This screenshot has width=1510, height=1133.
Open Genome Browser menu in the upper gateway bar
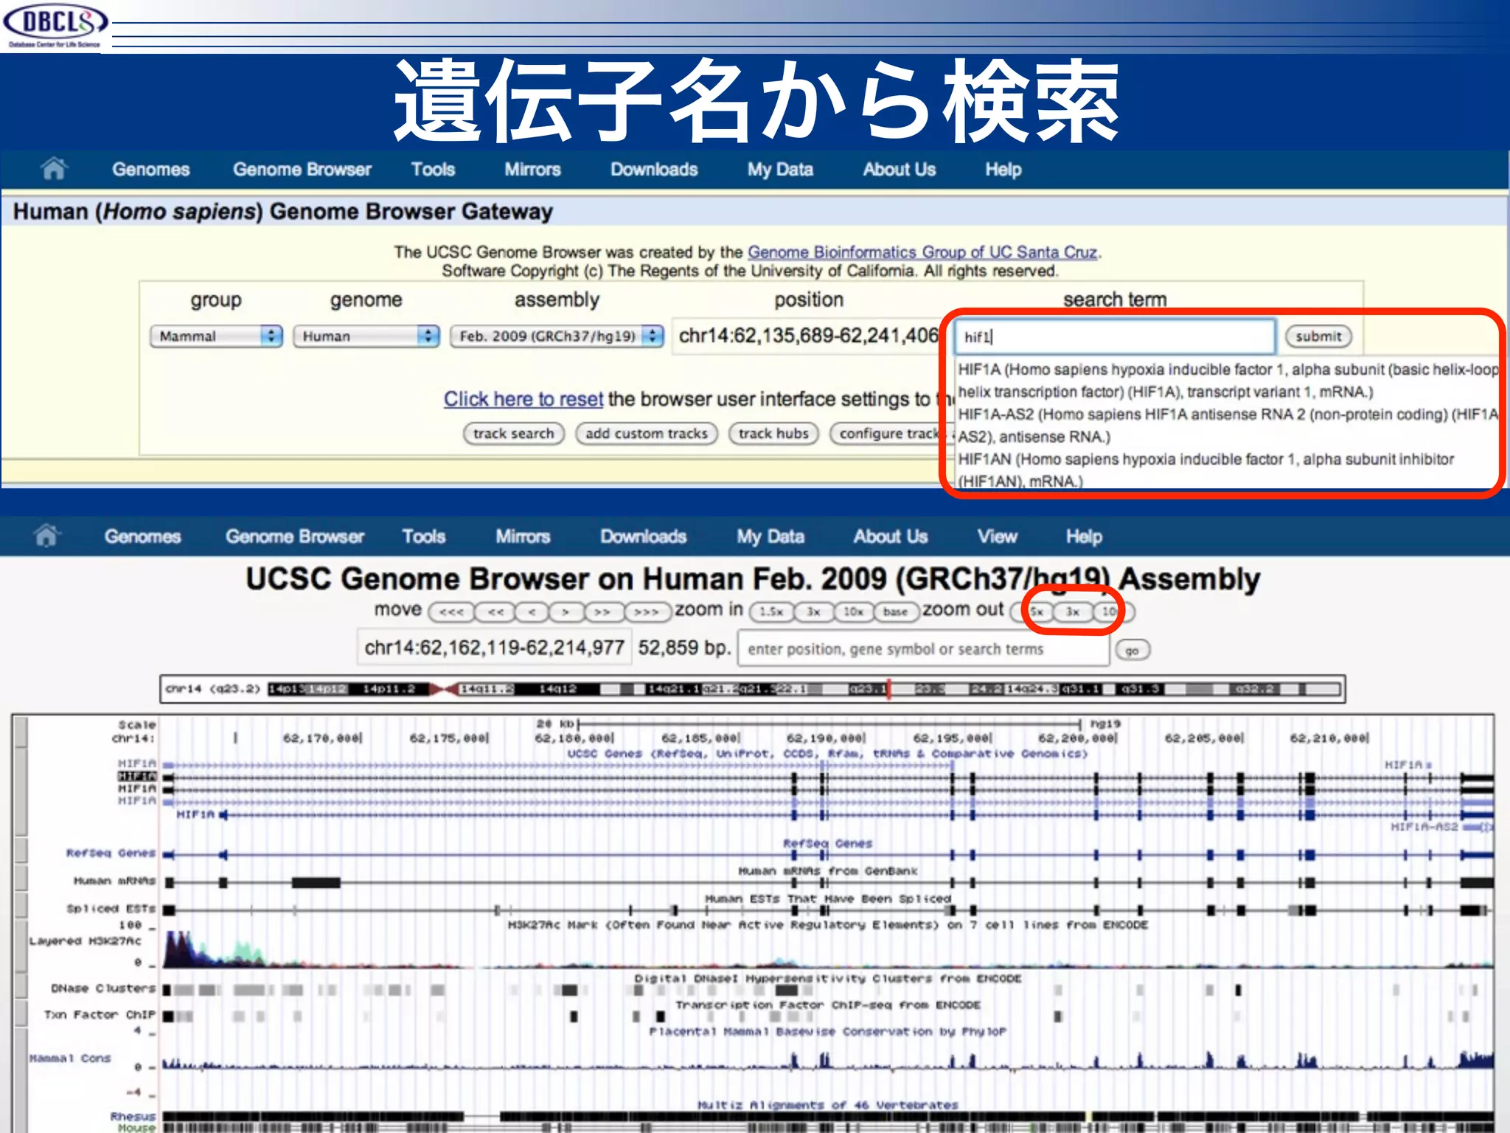[x=302, y=170]
